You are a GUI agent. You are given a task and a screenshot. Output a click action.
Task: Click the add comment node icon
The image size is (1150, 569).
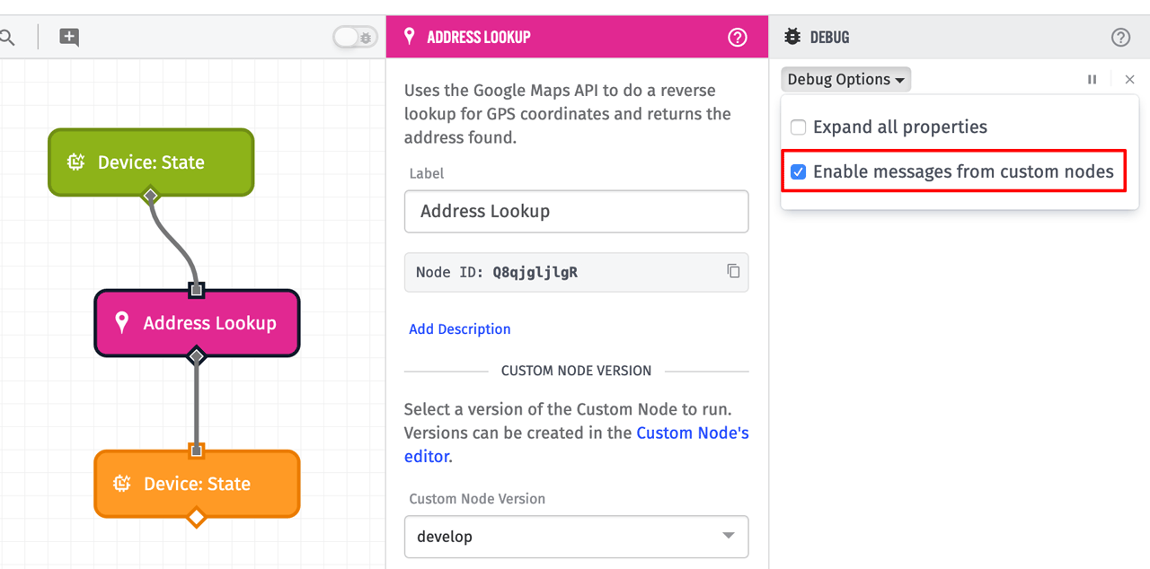(x=68, y=37)
